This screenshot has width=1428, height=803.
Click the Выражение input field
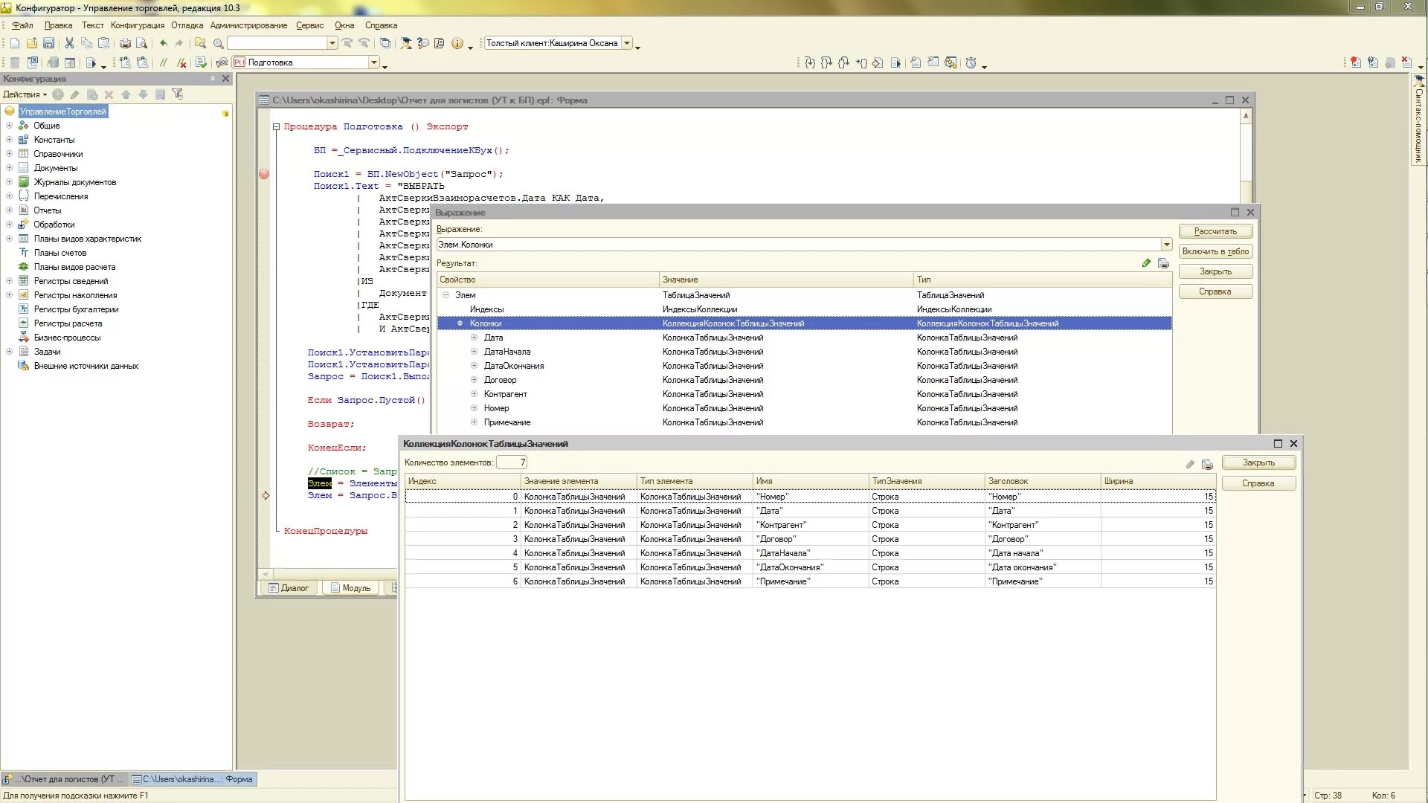[797, 245]
